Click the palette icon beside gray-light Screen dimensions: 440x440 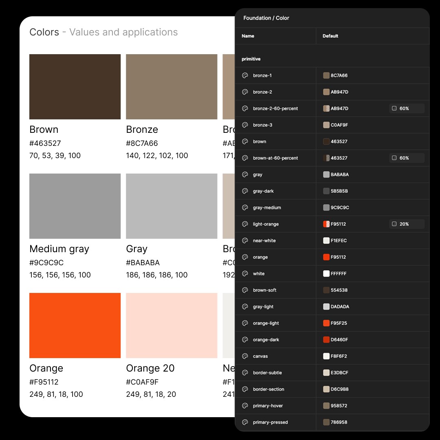(x=245, y=307)
